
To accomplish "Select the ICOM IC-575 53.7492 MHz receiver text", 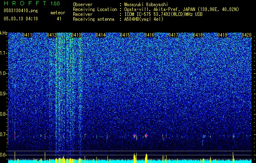I will 163,14.
